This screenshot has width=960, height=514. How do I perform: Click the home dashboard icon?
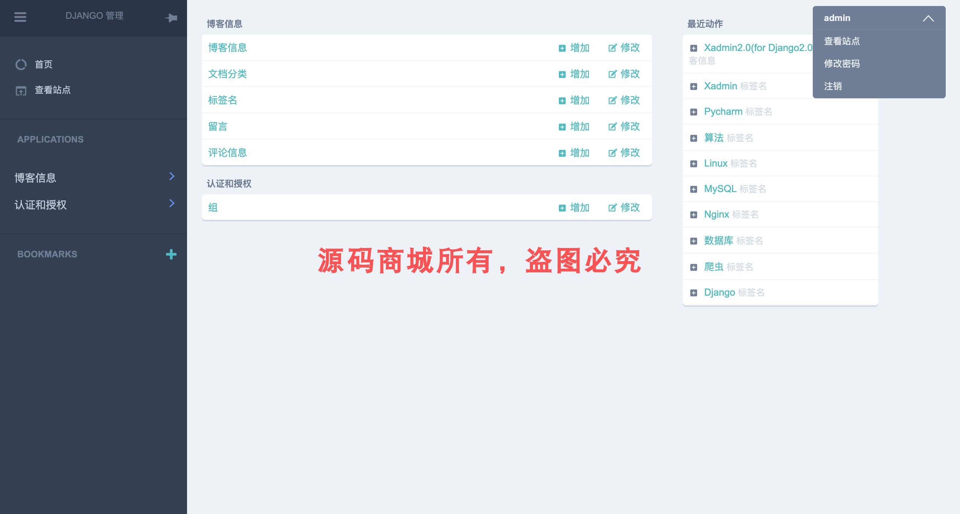click(21, 65)
